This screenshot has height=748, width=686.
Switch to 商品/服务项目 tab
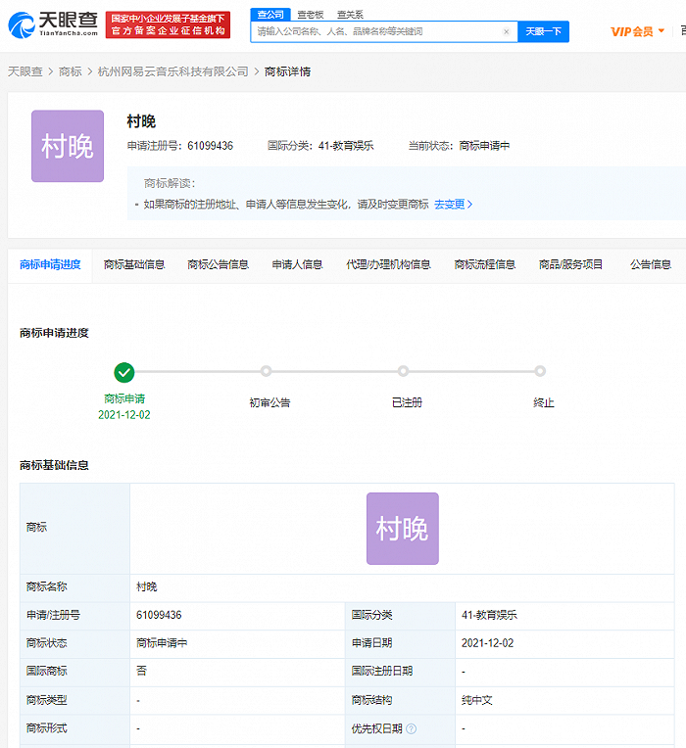[x=570, y=264]
